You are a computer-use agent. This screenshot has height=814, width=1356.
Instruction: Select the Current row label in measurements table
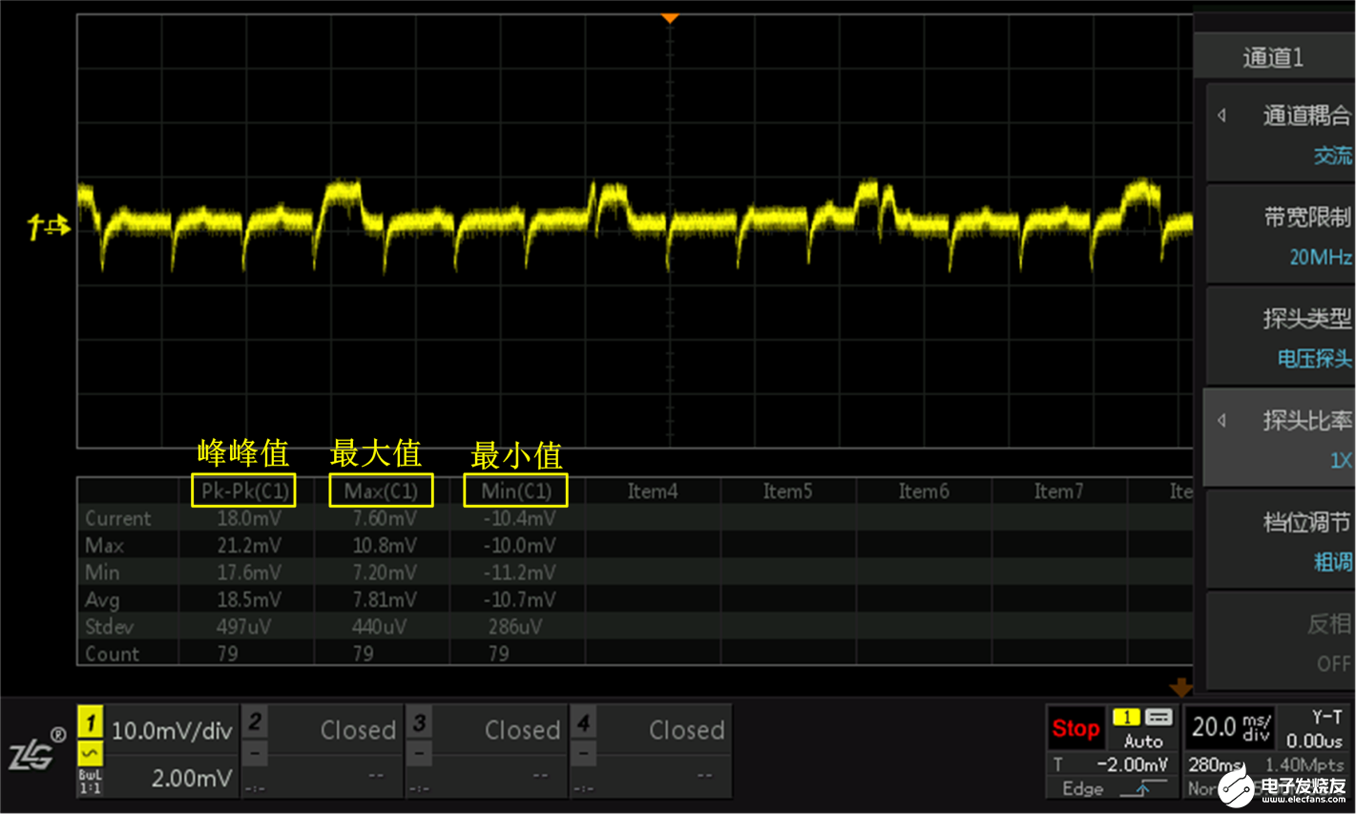118,518
